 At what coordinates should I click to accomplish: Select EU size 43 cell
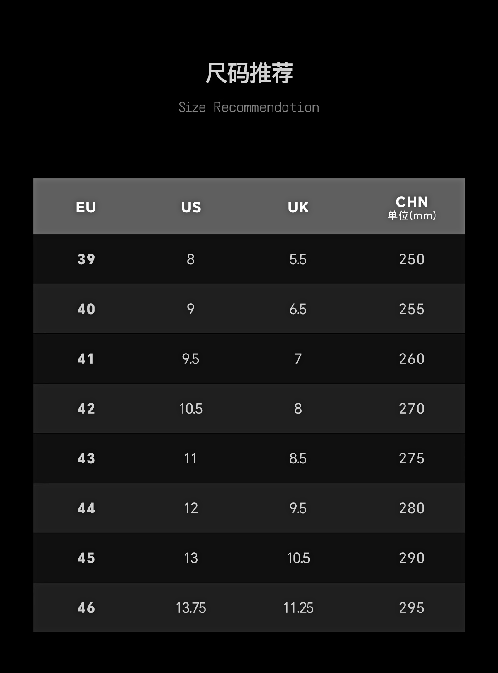86,458
